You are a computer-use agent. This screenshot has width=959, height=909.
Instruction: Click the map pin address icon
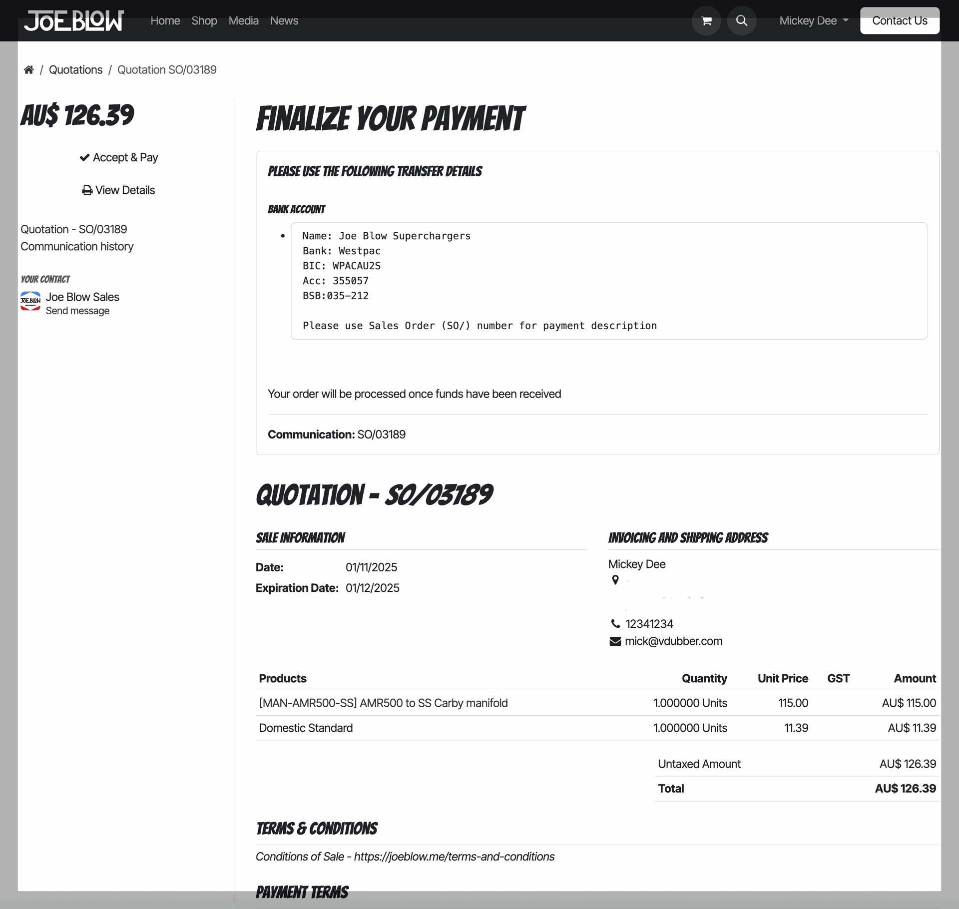tap(615, 580)
